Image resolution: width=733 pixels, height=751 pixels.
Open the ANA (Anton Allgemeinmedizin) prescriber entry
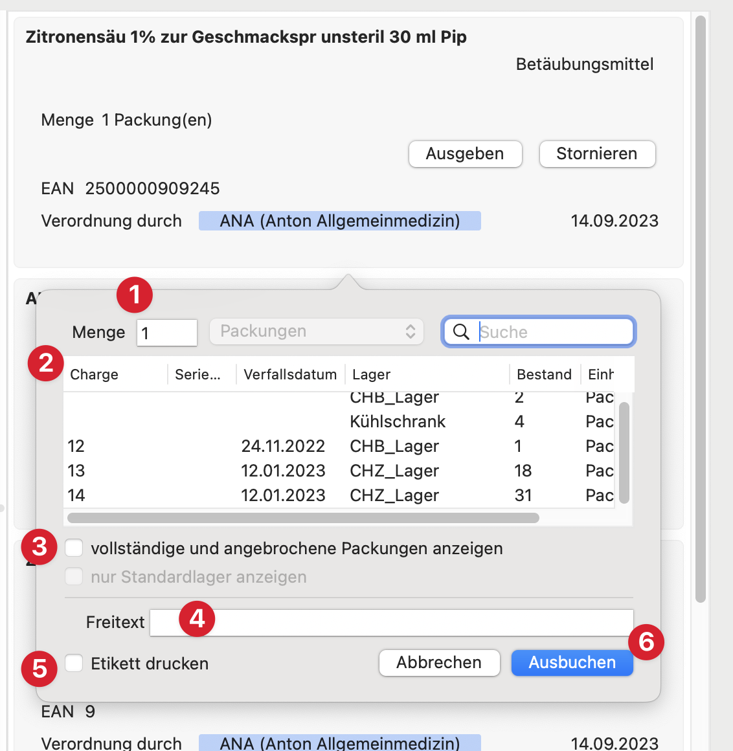pyautogui.click(x=340, y=220)
